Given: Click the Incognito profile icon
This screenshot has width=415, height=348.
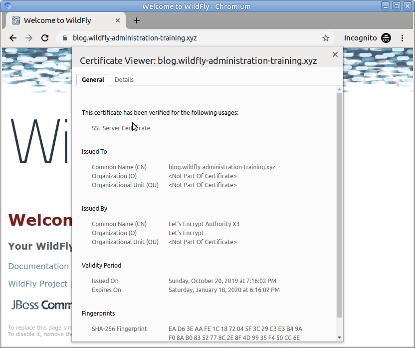Looking at the screenshot, I should (386, 38).
